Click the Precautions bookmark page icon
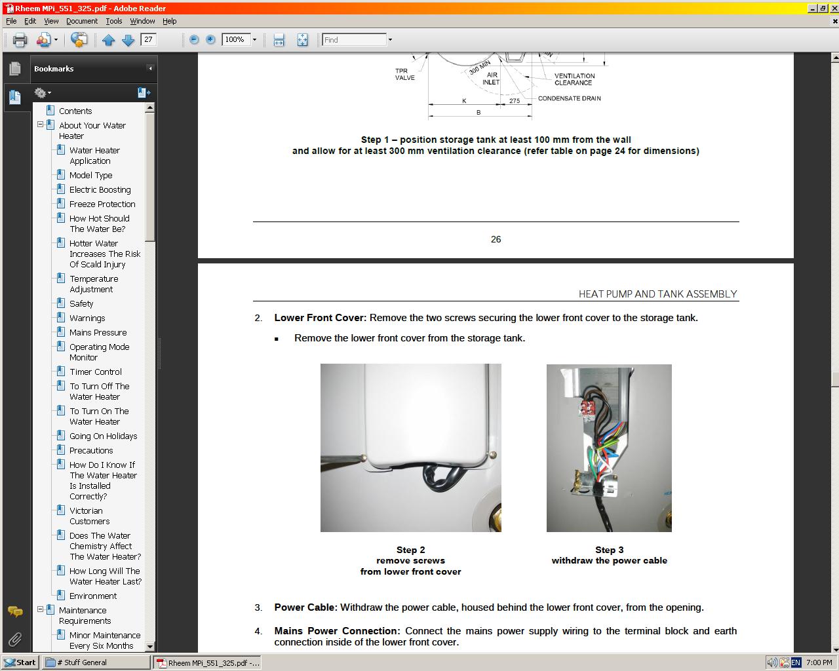The width and height of the screenshot is (839, 671). [60, 450]
